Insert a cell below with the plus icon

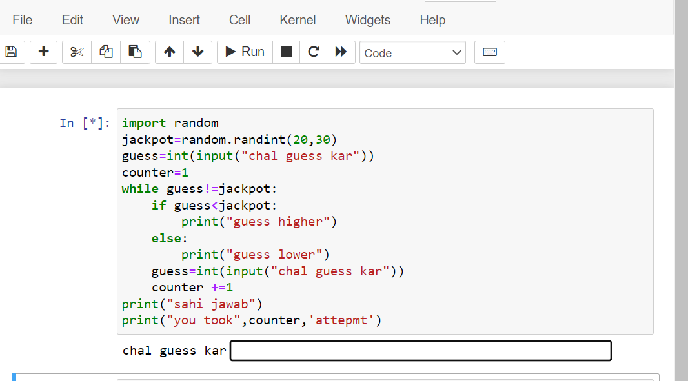(x=43, y=52)
